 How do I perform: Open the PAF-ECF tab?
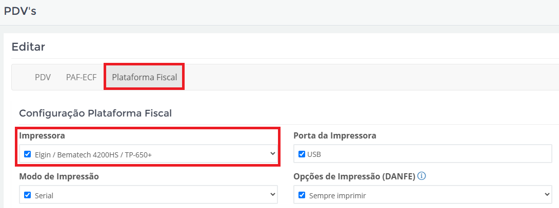point(81,77)
